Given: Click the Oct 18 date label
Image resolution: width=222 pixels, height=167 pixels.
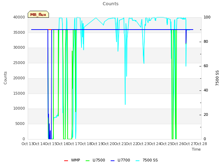Looking at the screenshot, I should pyautogui.click(x=85, y=144).
